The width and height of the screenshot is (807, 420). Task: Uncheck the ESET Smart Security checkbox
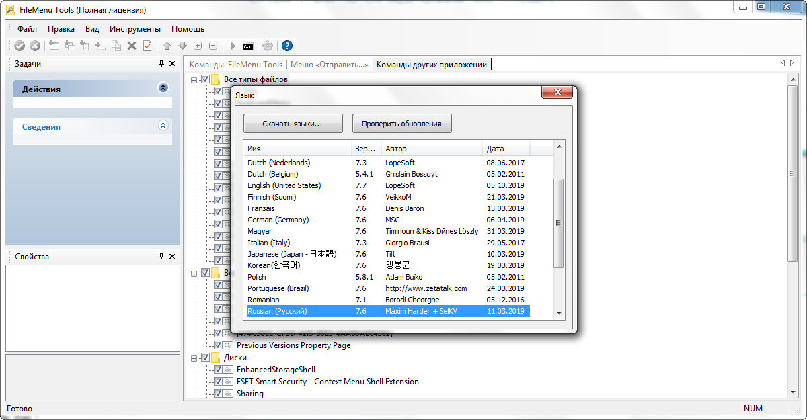click(218, 382)
